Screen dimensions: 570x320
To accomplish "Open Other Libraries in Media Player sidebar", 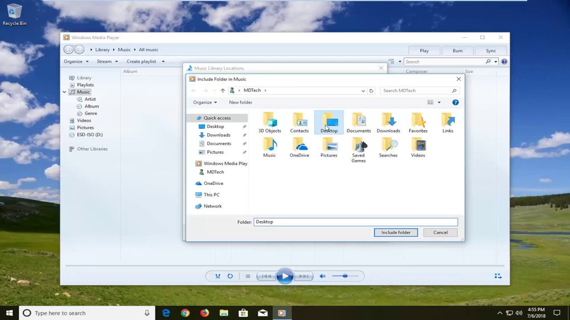I will (92, 149).
